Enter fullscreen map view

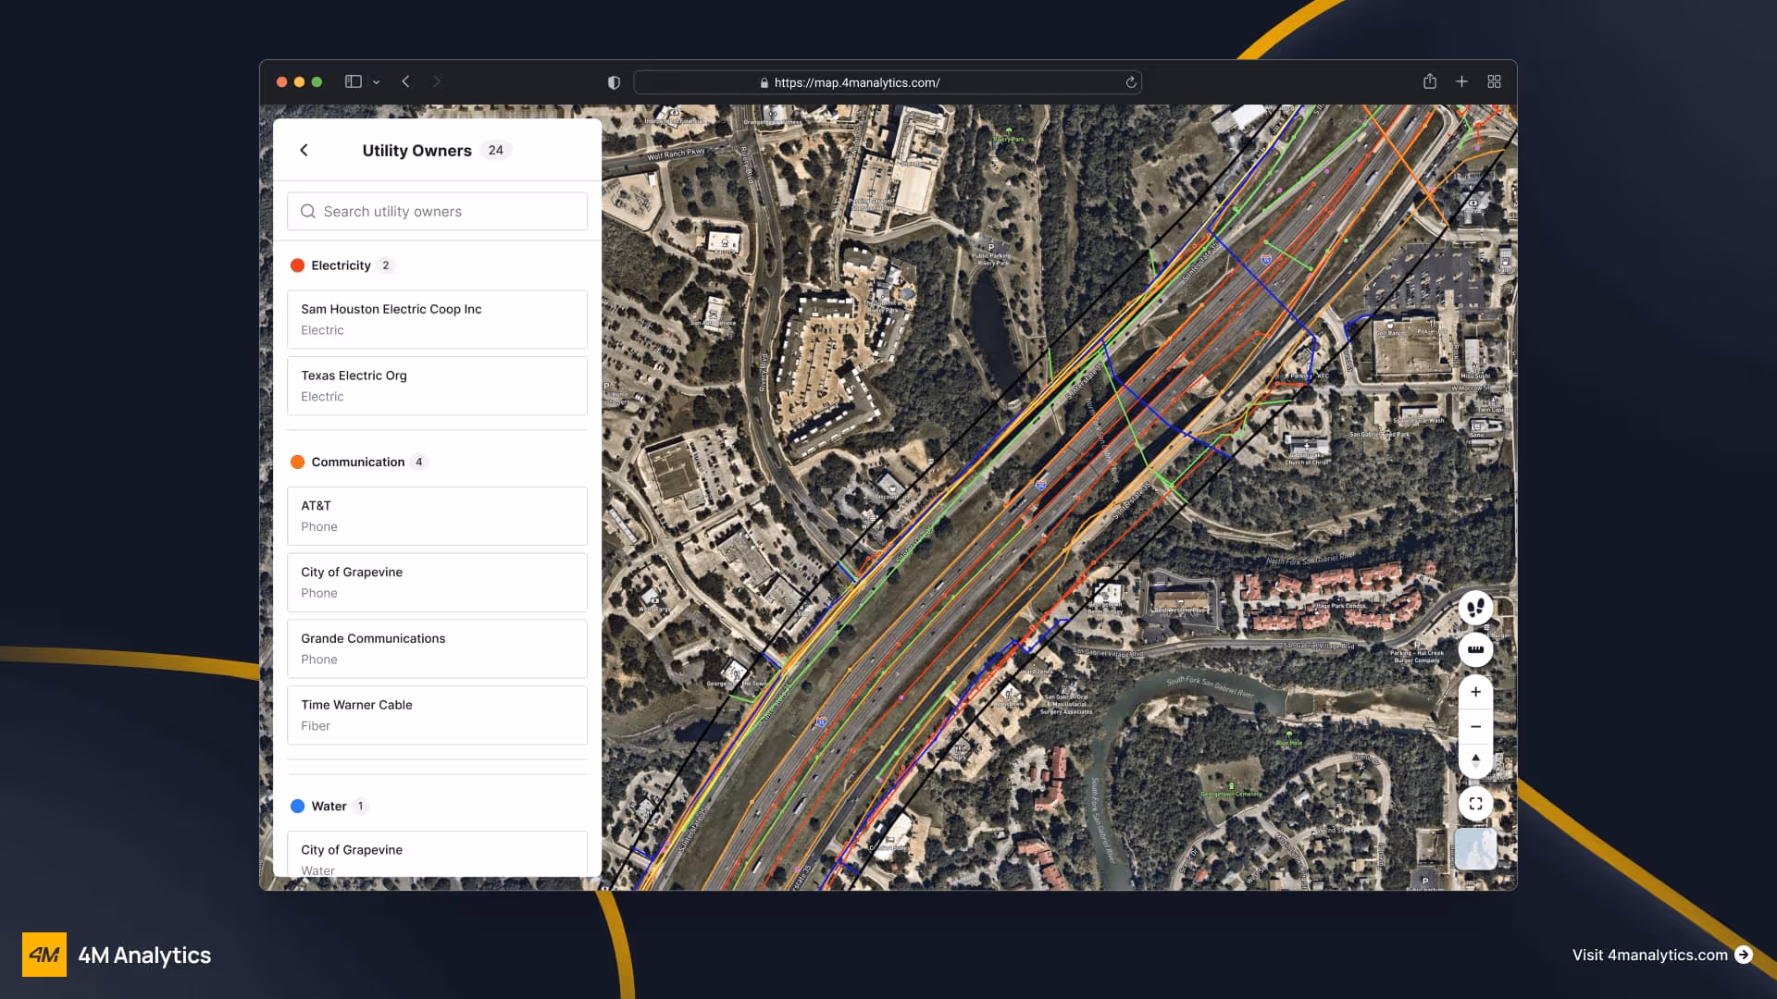point(1475,804)
